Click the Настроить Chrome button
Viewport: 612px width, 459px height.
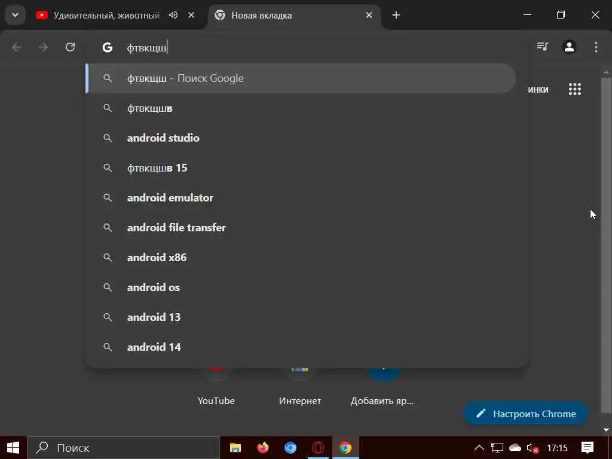[525, 414]
